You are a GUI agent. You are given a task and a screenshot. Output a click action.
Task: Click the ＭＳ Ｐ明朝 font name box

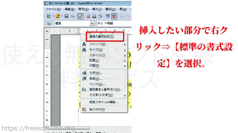click(114, 23)
